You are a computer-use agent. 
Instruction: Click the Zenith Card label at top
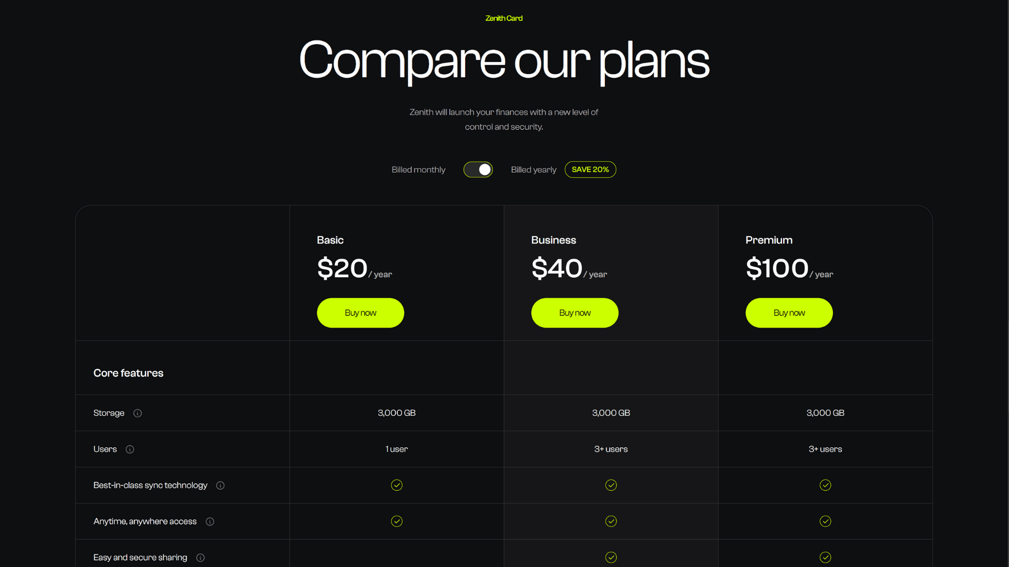click(x=504, y=18)
